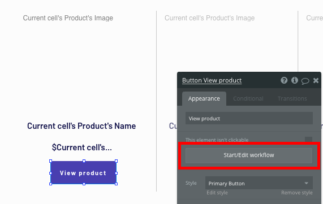The image size is (323, 204).
Task: Select 'Current cell's Product's Name' text in first cell
Action: pos(81,126)
